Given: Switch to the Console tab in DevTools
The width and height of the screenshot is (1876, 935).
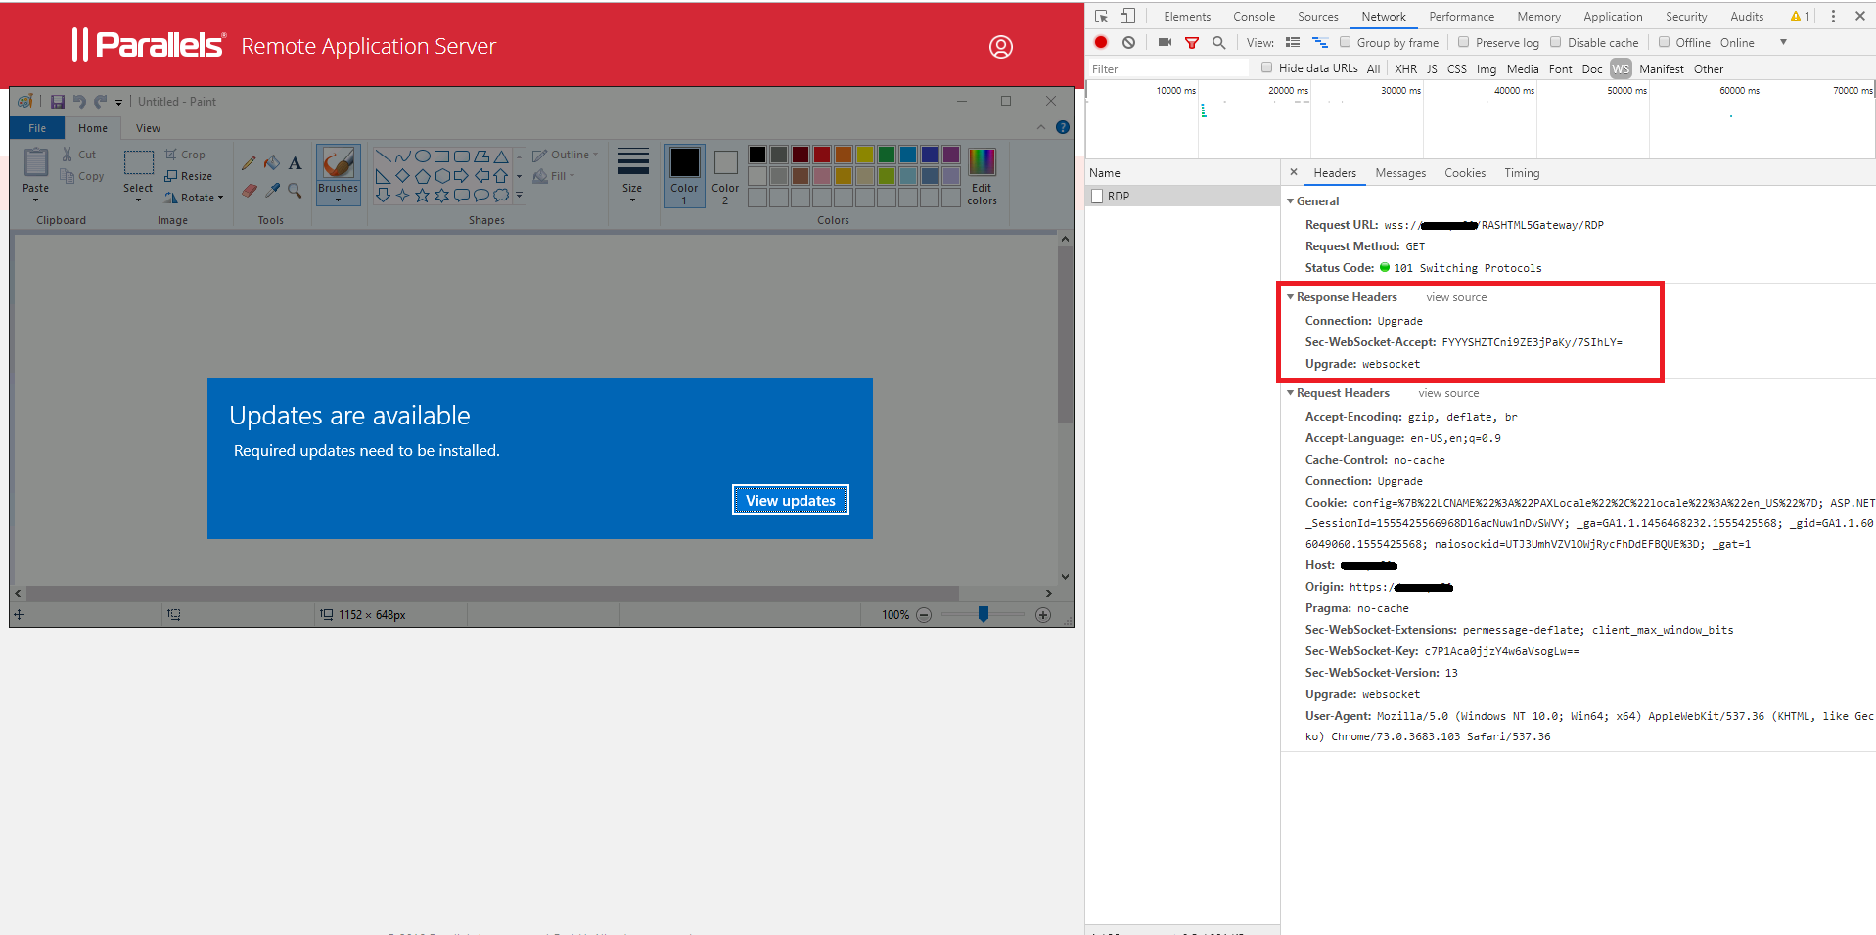Looking at the screenshot, I should pos(1254,17).
